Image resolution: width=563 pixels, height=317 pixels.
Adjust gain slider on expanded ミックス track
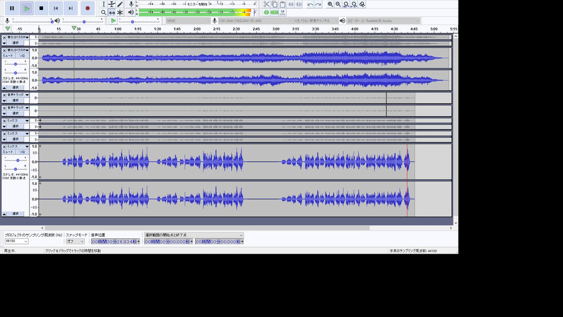tap(15, 160)
